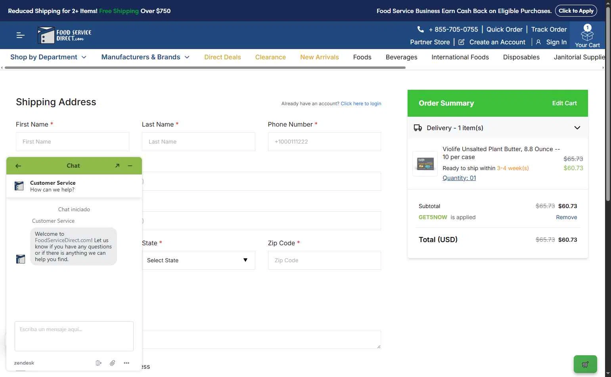611x377 pixels.
Task: Click the Click to Apply button
Action: pos(576,11)
